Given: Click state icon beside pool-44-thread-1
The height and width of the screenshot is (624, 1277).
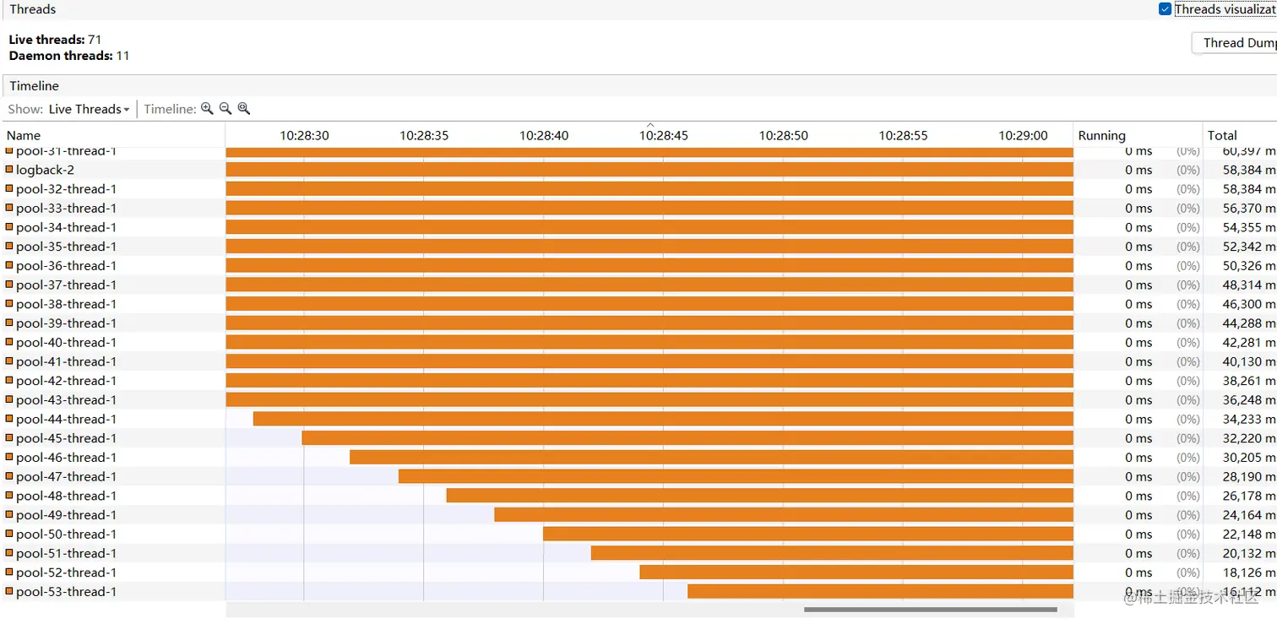Looking at the screenshot, I should click(x=9, y=418).
